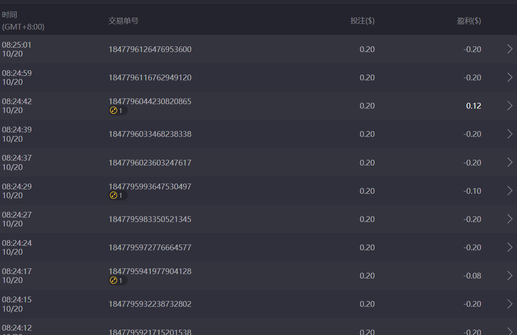Click the 0.20 bet amount on the top row
Viewport: 517px width, 335px height.
pos(367,49)
